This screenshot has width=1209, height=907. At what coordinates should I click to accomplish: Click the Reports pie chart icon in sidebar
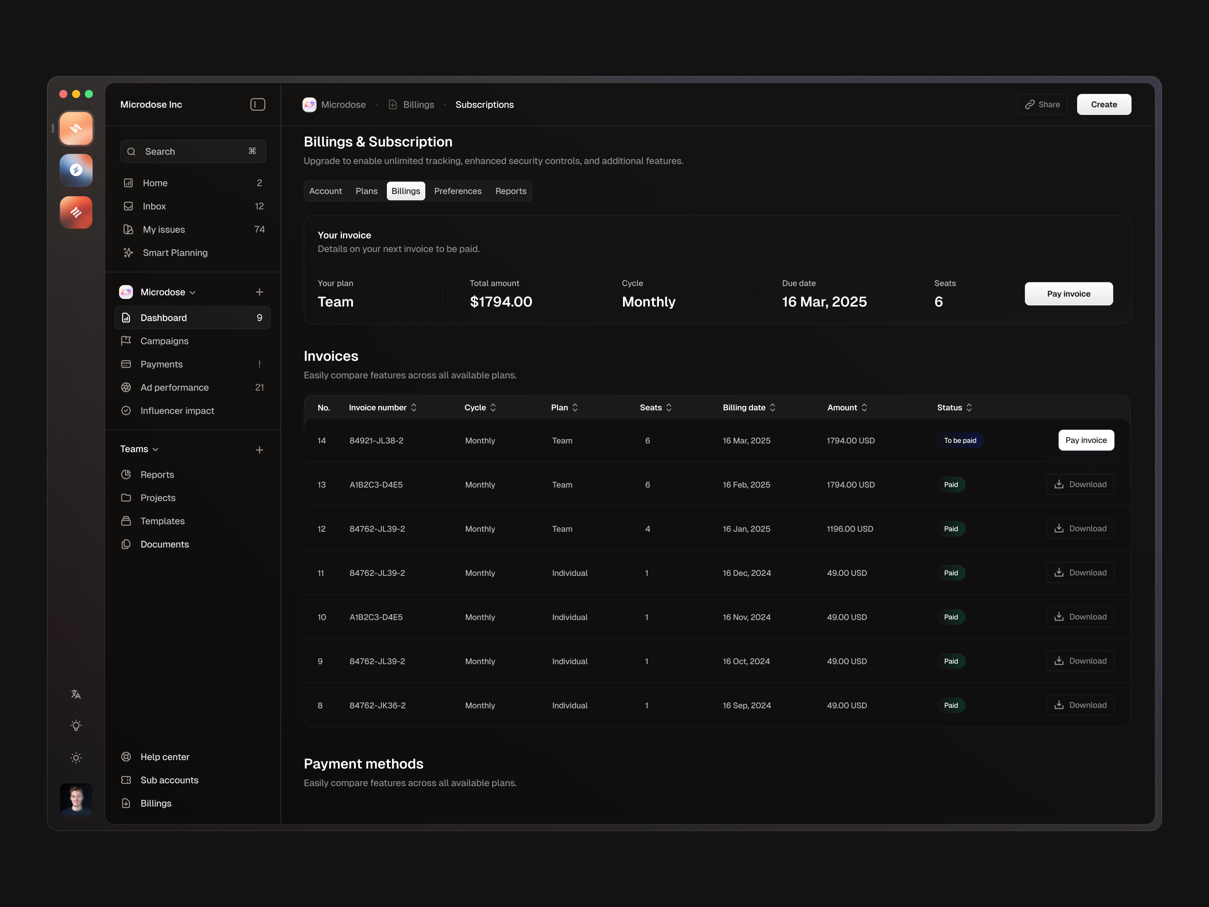point(126,475)
